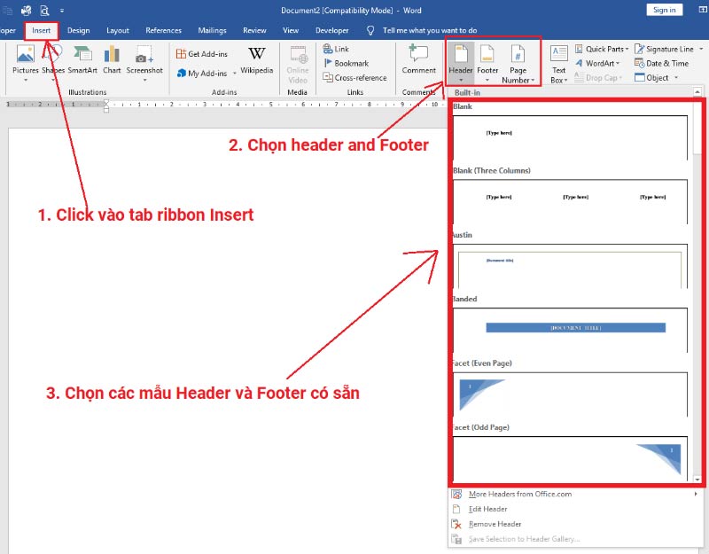Expand the Signature Line dropdown arrow

[x=701, y=49]
